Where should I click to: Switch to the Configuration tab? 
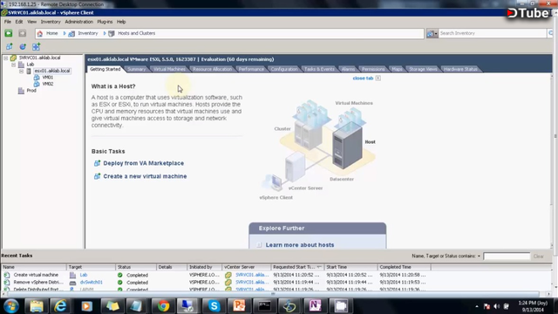click(284, 69)
